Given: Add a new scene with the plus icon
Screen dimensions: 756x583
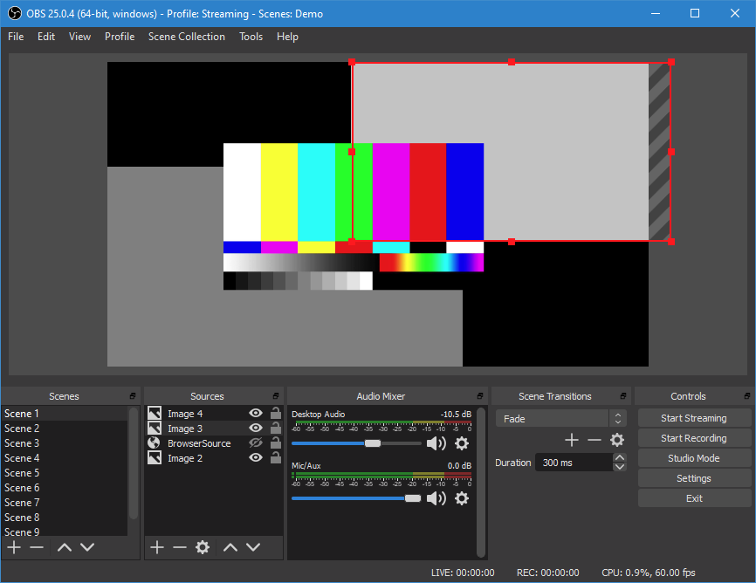Looking at the screenshot, I should pyautogui.click(x=14, y=547).
